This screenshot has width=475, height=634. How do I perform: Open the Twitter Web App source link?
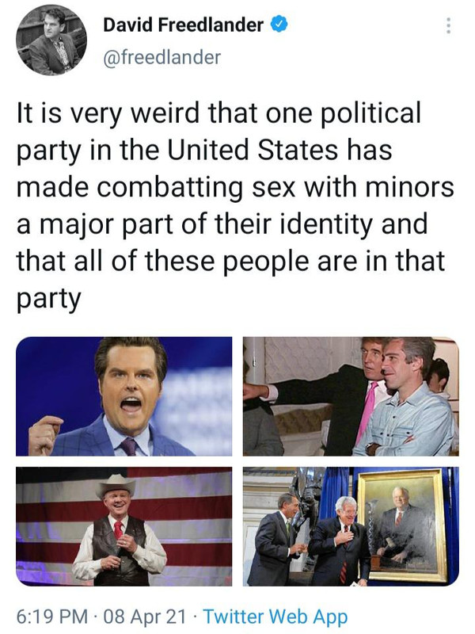[x=275, y=617]
